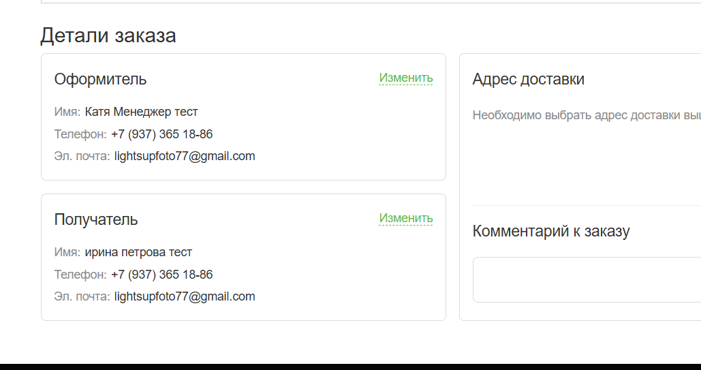The height and width of the screenshot is (370, 701).
Task: Click the delivery address required notice
Action: 586,115
